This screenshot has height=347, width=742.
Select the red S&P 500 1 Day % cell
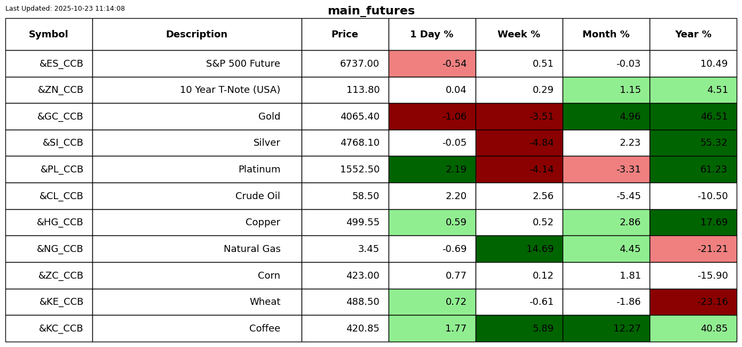(432, 64)
